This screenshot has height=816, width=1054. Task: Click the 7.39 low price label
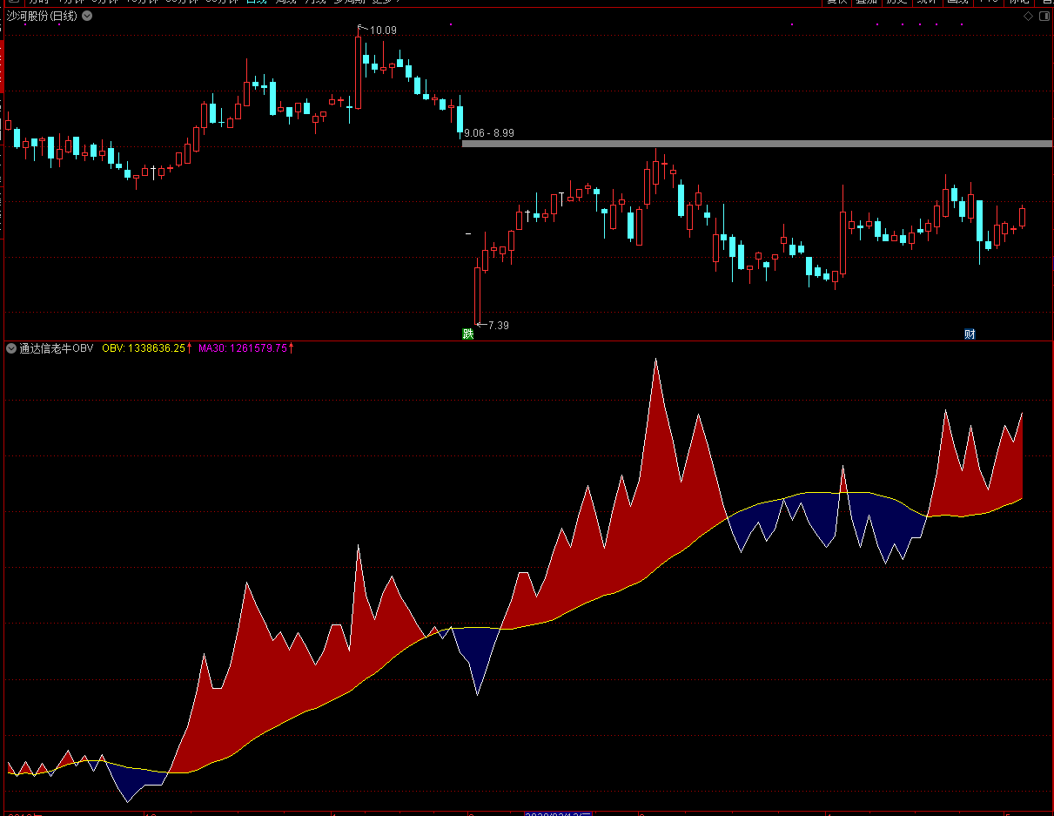(x=498, y=325)
